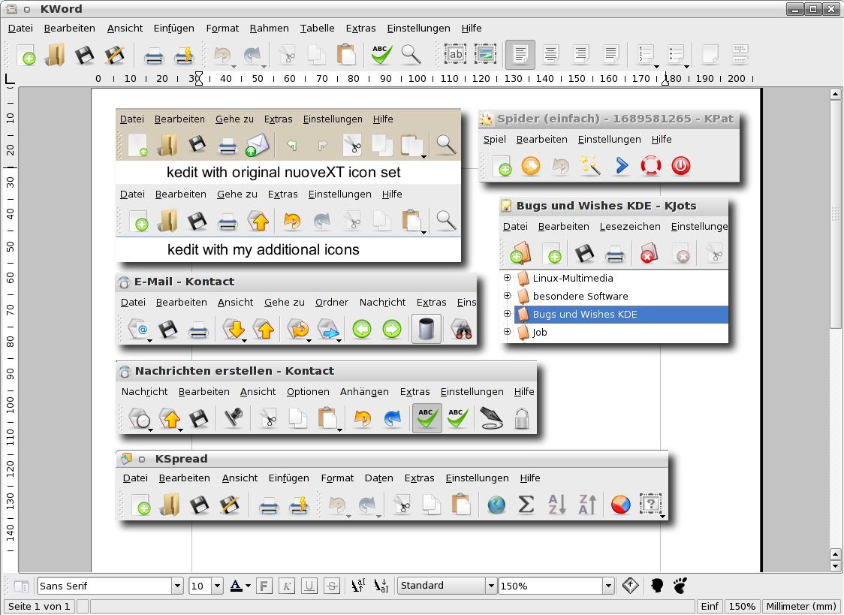Click 'Seite 1 von 1' in status bar
Image resolution: width=844 pixels, height=615 pixels.
point(39,607)
